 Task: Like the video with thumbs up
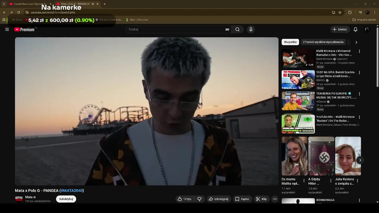[185, 199]
